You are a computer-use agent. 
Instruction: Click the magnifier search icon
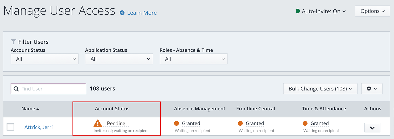click(16, 89)
